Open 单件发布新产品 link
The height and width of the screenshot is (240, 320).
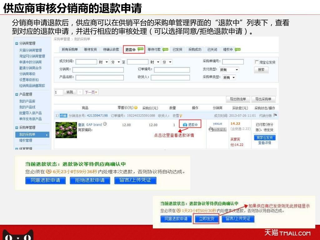click(30, 119)
